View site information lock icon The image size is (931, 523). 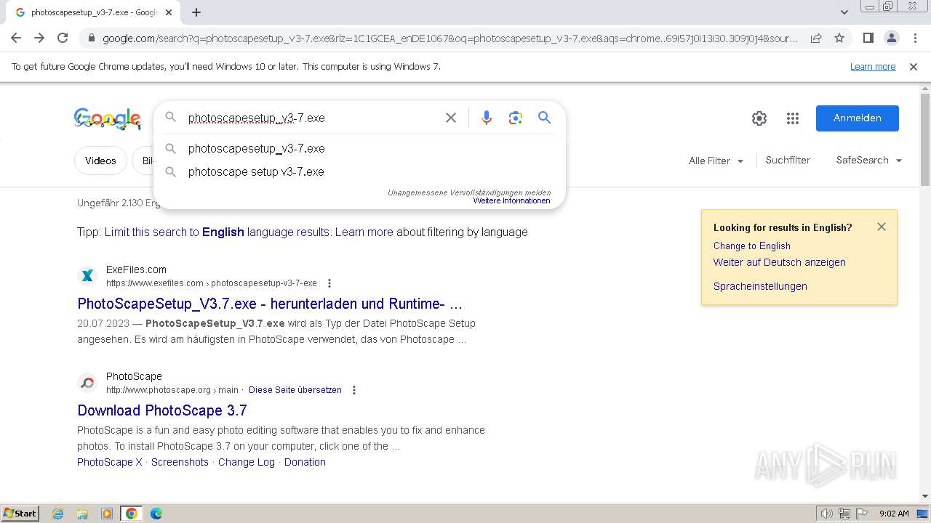point(92,38)
